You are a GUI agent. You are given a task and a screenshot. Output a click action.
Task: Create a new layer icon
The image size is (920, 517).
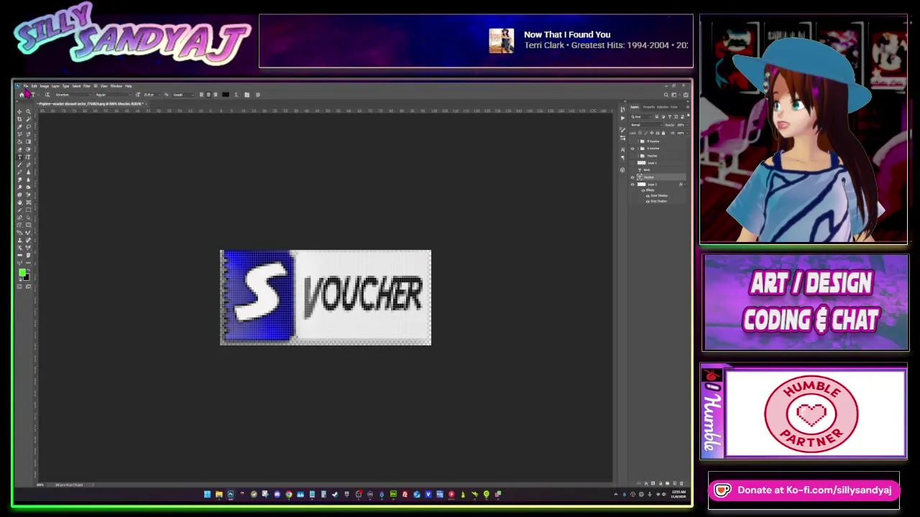point(675,483)
